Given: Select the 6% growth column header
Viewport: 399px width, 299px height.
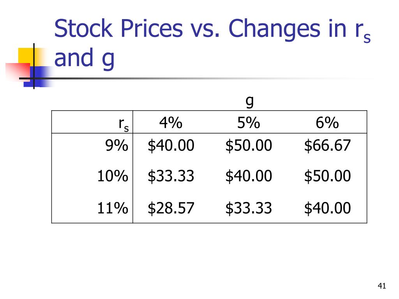Looking at the screenshot, I should click(327, 123).
